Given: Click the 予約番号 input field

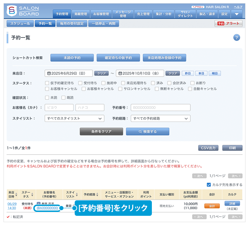Looking at the screenshot, I should (x=161, y=108).
